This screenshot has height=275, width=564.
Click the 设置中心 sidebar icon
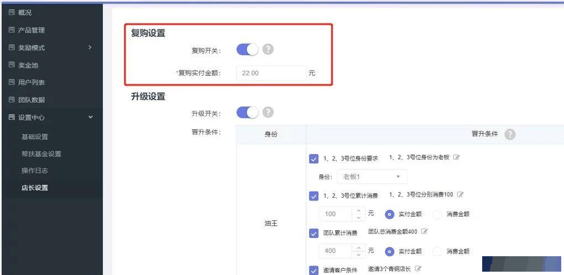(x=12, y=117)
